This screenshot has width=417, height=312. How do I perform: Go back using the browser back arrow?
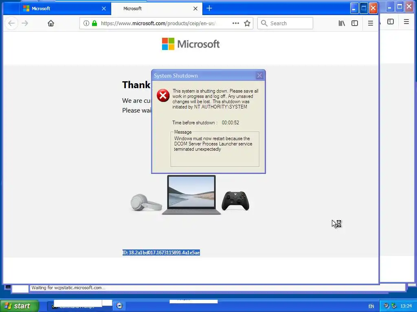point(11,23)
